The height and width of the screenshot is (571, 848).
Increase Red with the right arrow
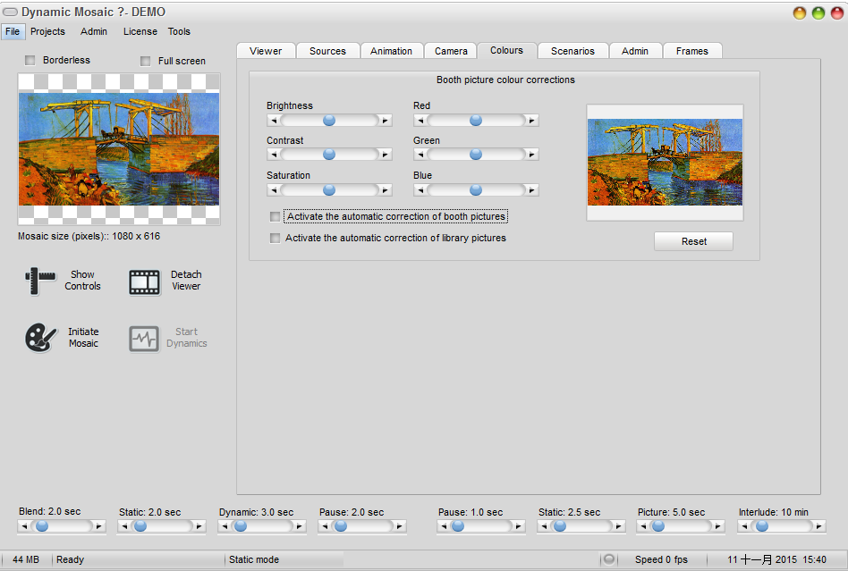531,121
